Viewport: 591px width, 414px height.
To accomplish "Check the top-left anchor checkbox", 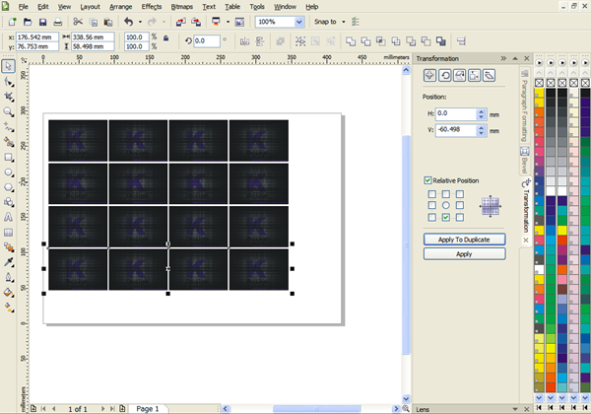I will 432,194.
